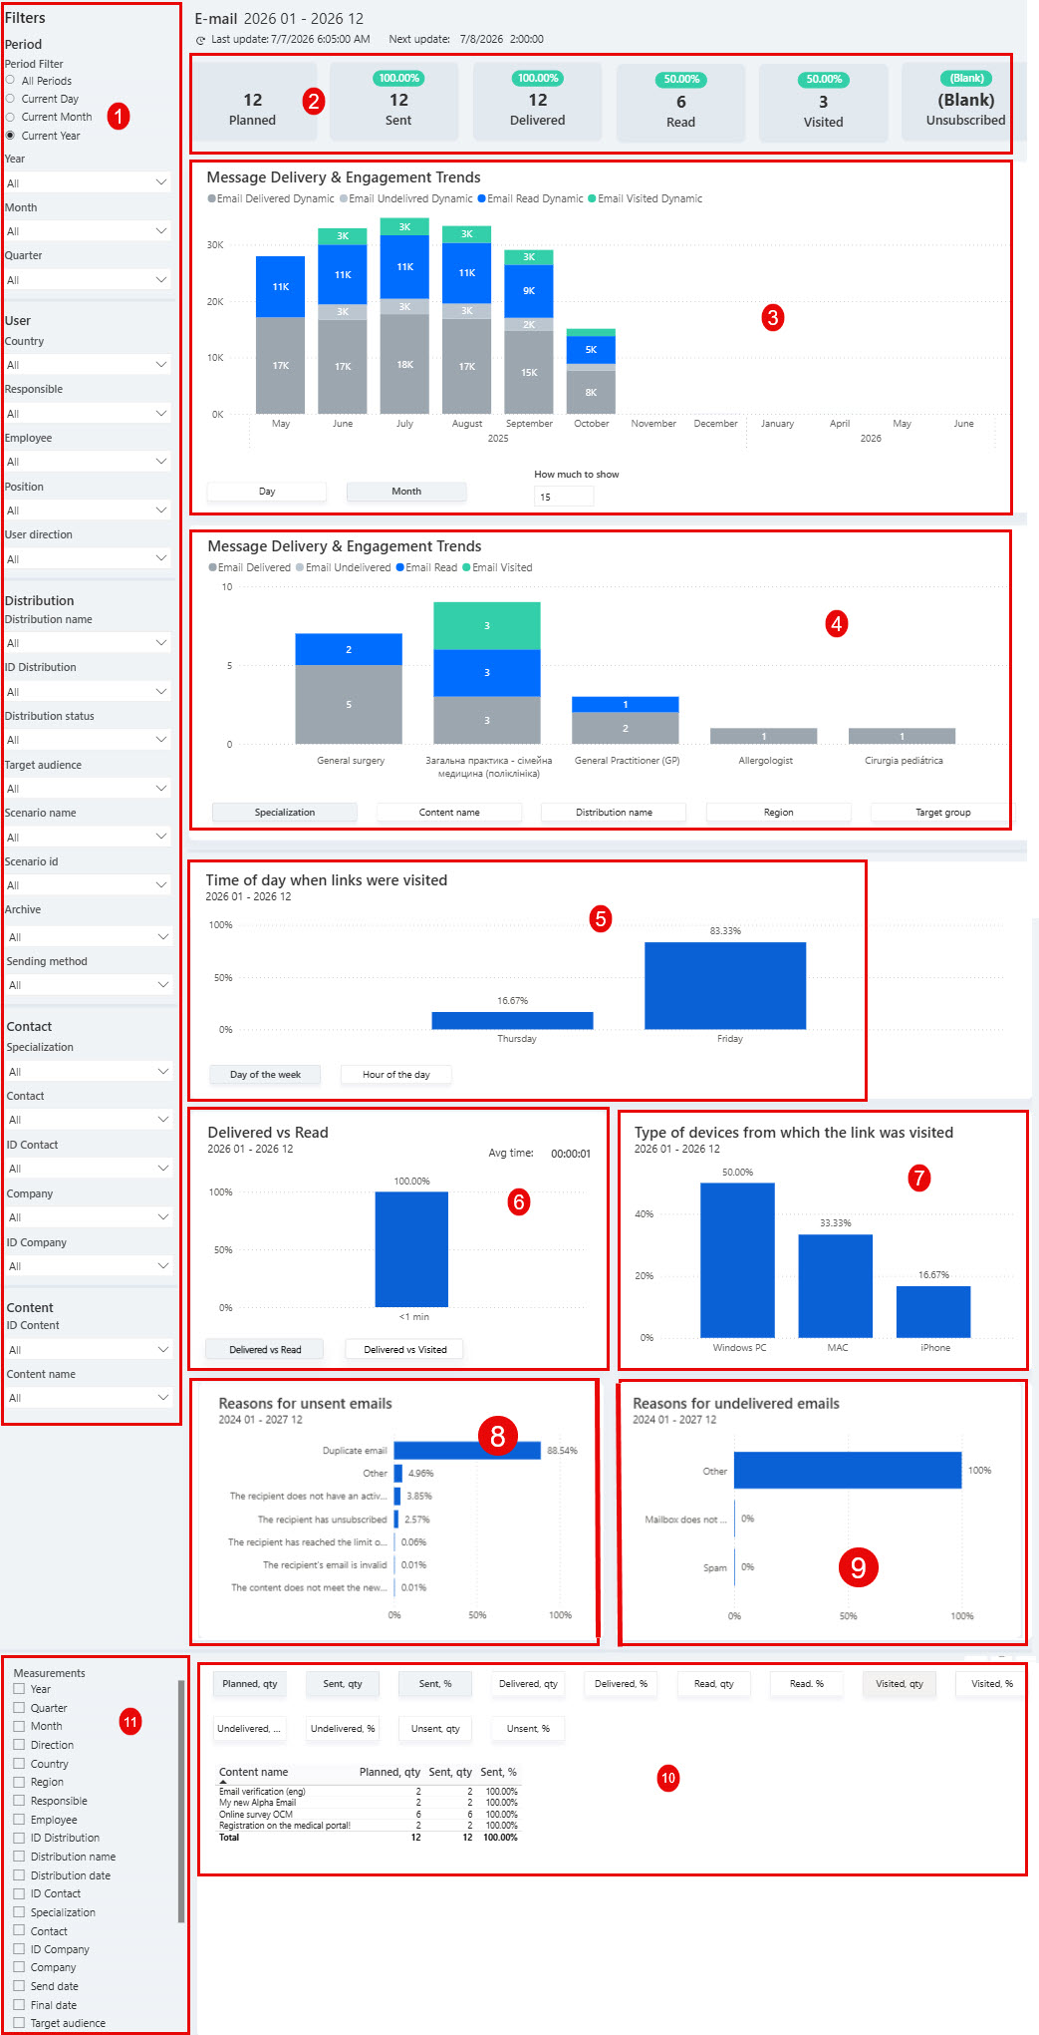Click the Email Read Dynamic legend marker
The width and height of the screenshot is (1039, 2035).
[x=481, y=198]
